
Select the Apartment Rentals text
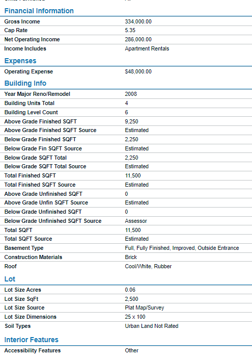click(147, 48)
